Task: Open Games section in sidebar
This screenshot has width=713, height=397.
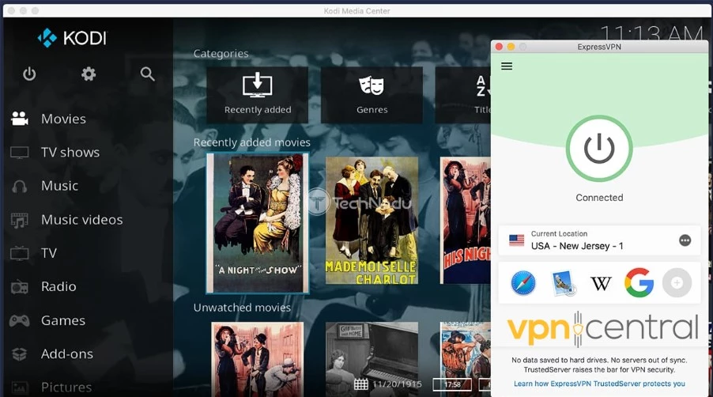Action: point(62,320)
